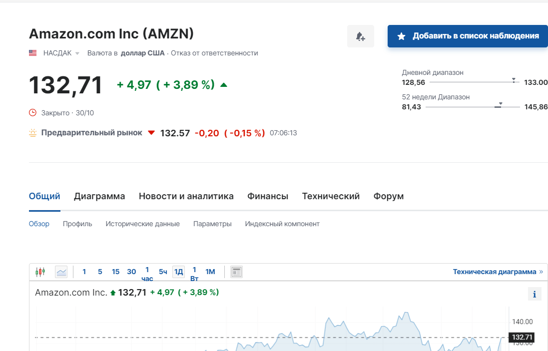This screenshot has width=548, height=351.
Task: Click Добавить в список наблюдения button
Action: 468,36
